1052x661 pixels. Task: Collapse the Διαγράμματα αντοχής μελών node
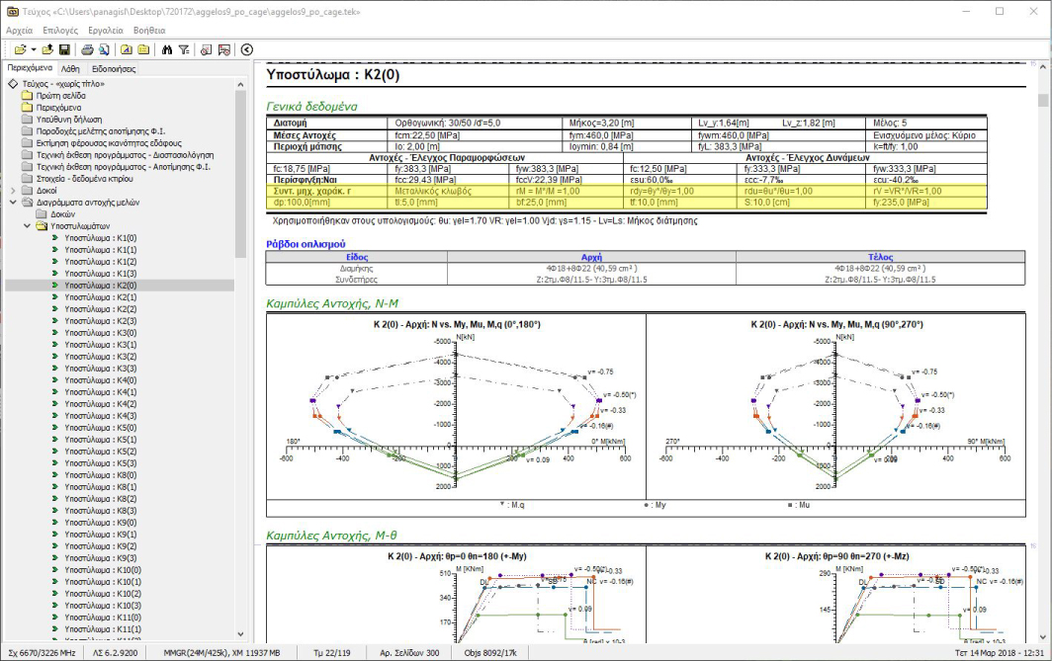[x=13, y=202]
